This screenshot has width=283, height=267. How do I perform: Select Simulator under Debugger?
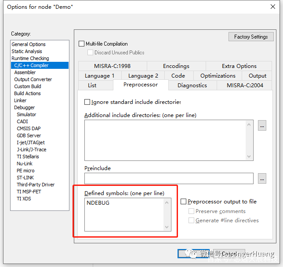pyautogui.click(x=40, y=114)
